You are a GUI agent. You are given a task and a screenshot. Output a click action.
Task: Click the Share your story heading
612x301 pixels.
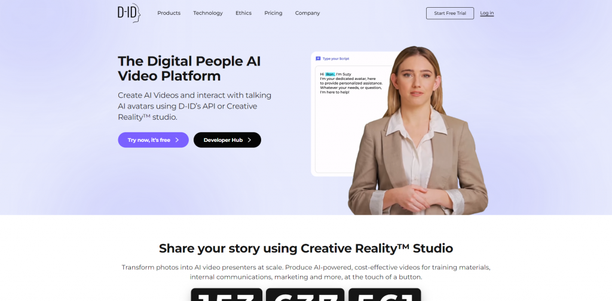(x=306, y=248)
